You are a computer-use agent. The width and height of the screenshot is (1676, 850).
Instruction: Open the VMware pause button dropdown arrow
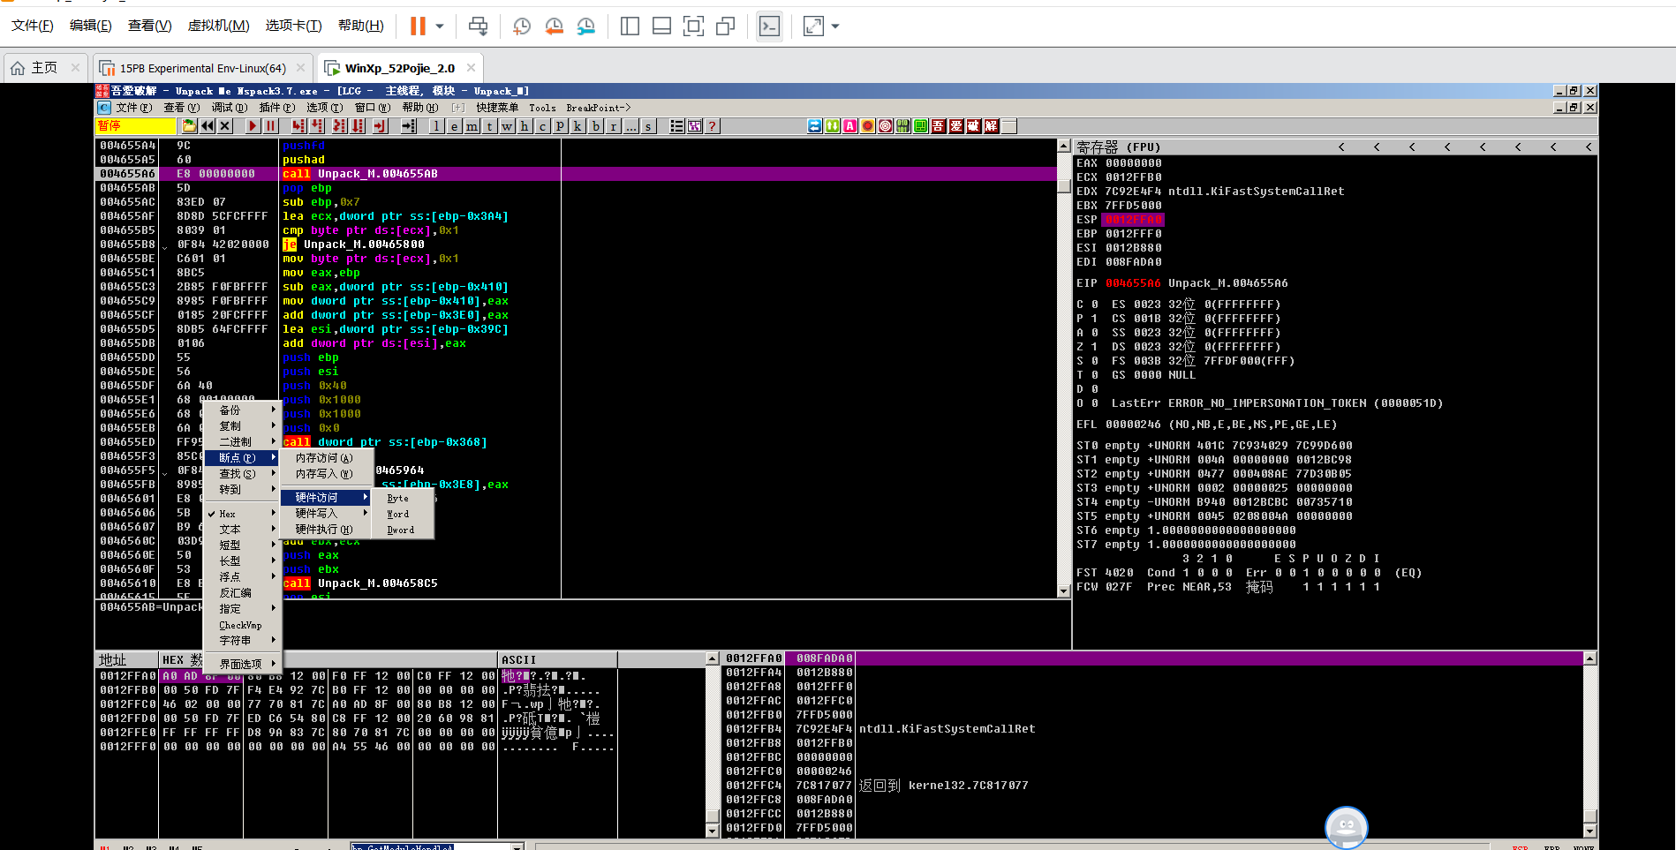(x=440, y=26)
